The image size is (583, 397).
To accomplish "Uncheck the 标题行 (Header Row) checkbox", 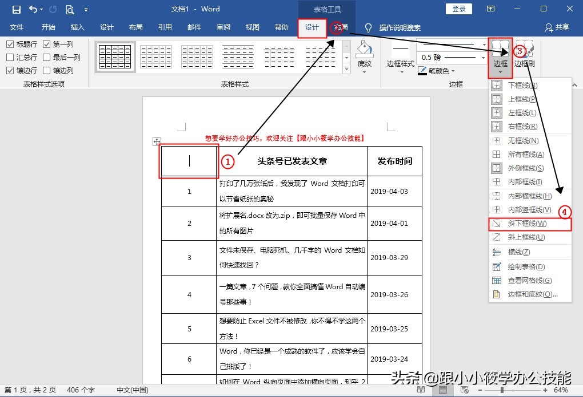I will click(x=11, y=43).
